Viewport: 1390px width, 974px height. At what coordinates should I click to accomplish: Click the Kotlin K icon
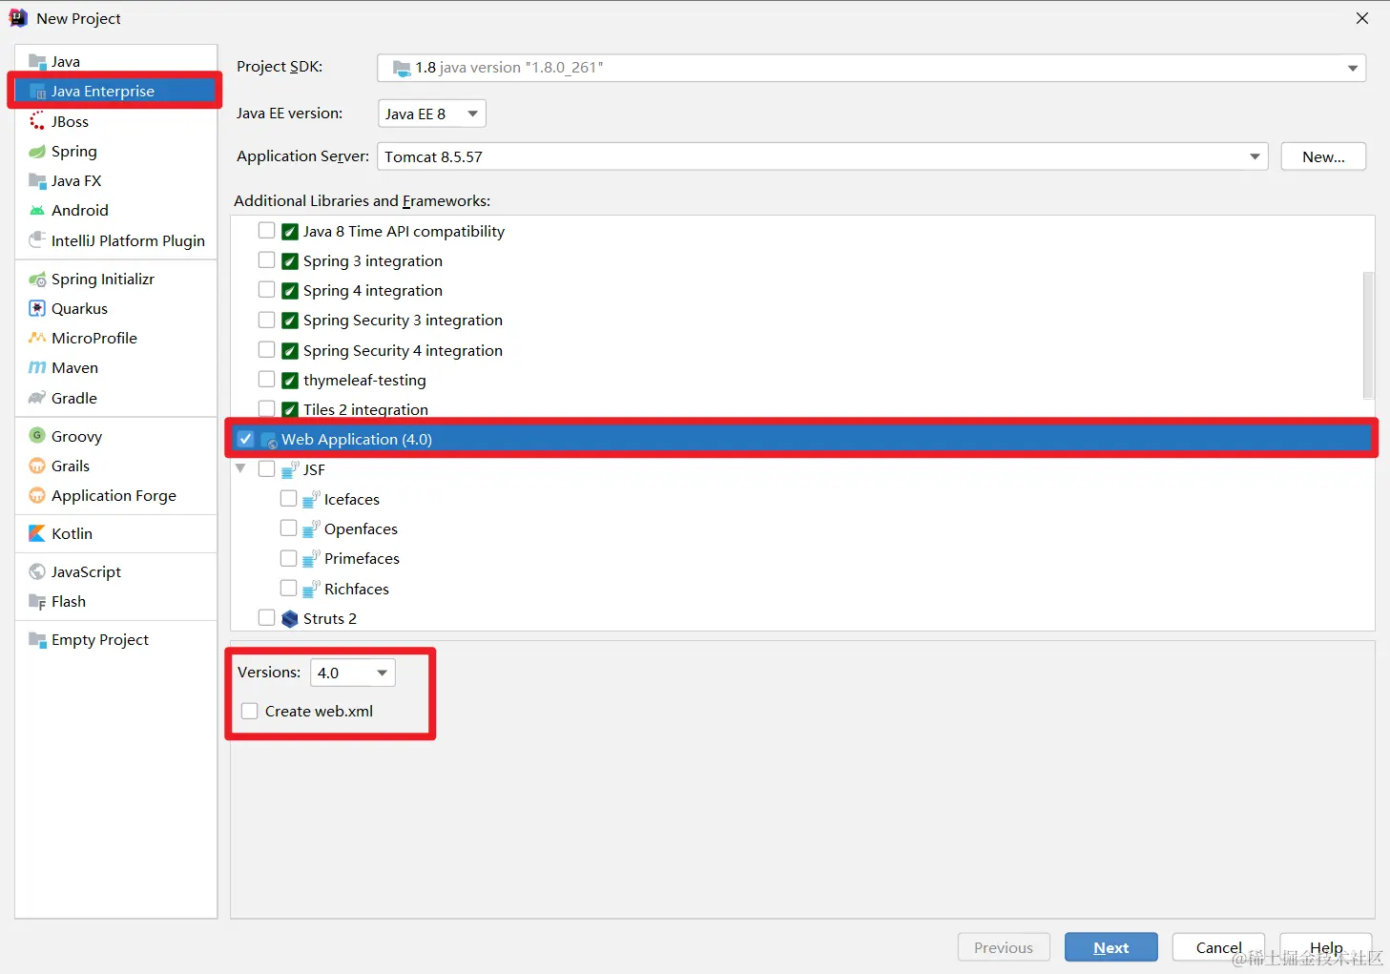click(37, 533)
